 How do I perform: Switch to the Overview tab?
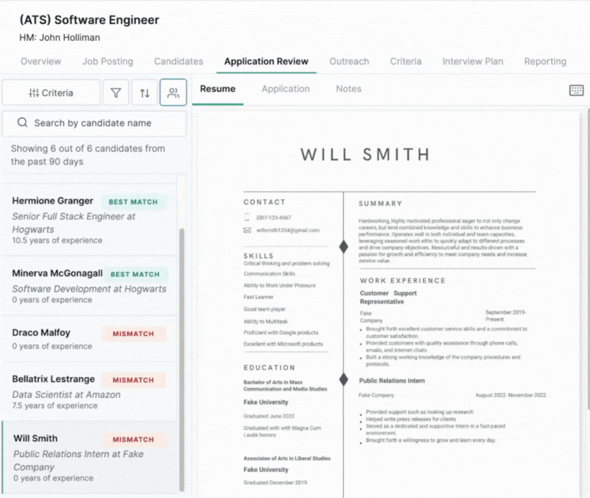coord(40,62)
